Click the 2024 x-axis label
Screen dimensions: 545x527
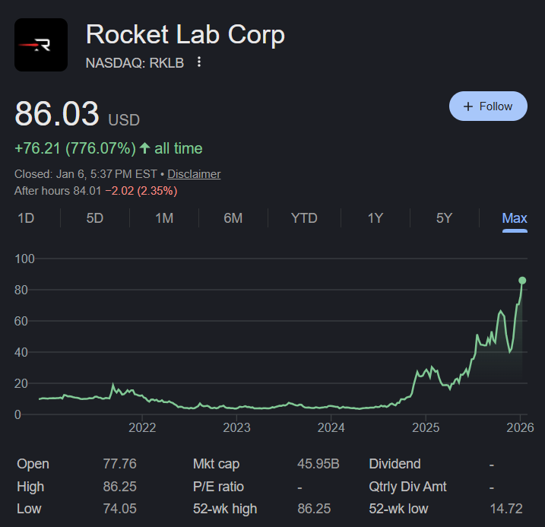click(331, 427)
